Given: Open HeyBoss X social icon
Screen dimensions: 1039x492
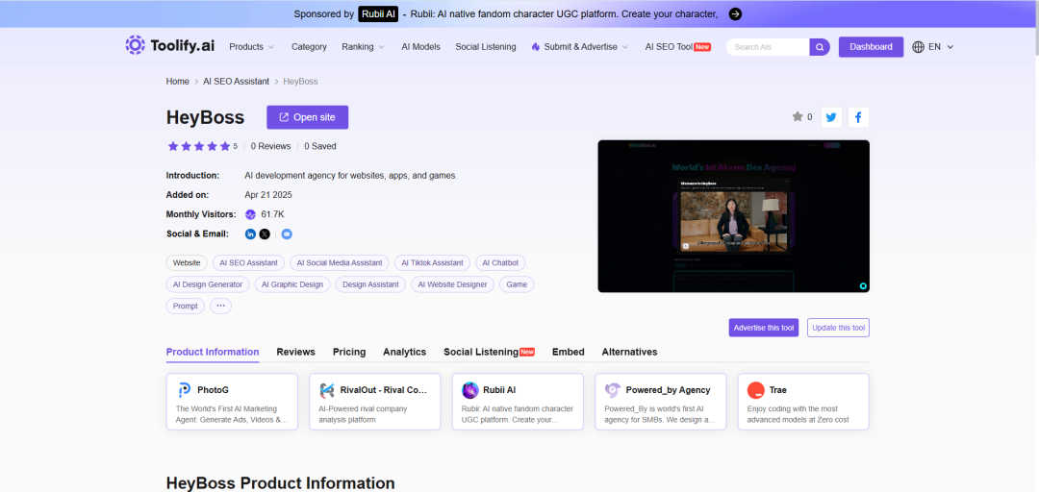Looking at the screenshot, I should click(x=266, y=234).
